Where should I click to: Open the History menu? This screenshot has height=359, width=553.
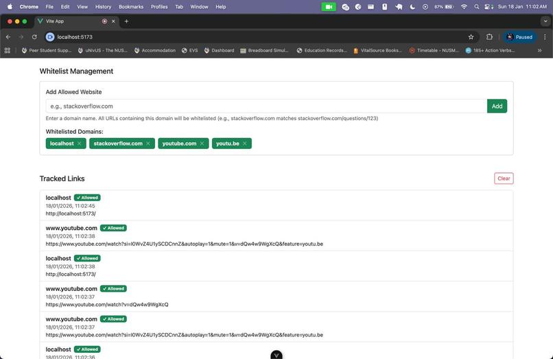tap(103, 7)
